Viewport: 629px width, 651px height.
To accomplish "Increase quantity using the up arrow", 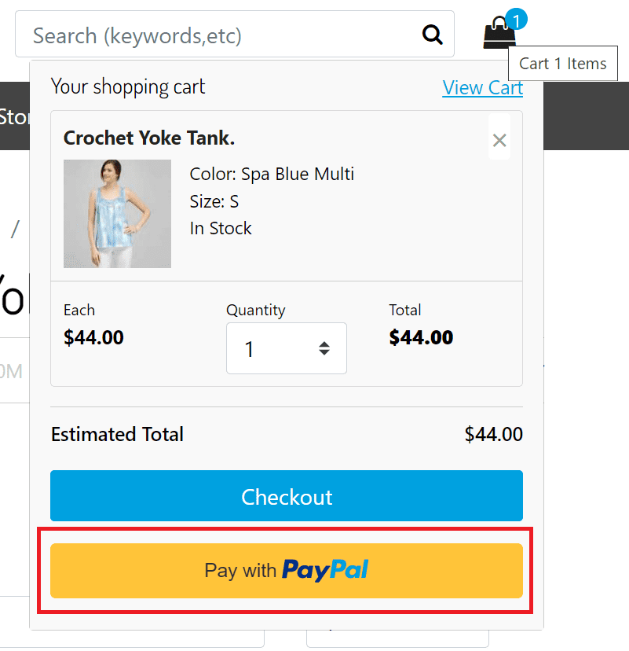I will point(324,344).
